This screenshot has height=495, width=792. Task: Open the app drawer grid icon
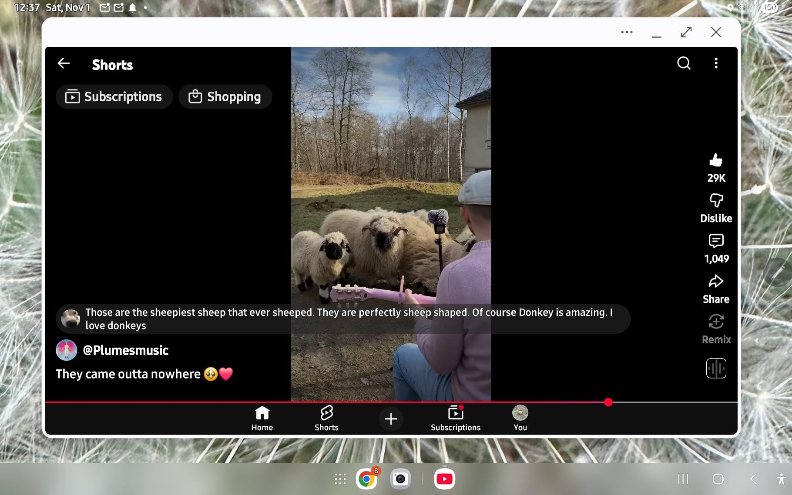point(340,479)
